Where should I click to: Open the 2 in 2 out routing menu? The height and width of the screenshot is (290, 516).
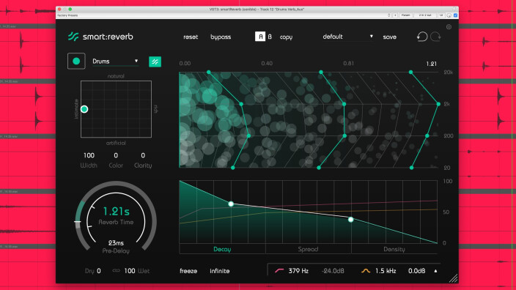(425, 15)
